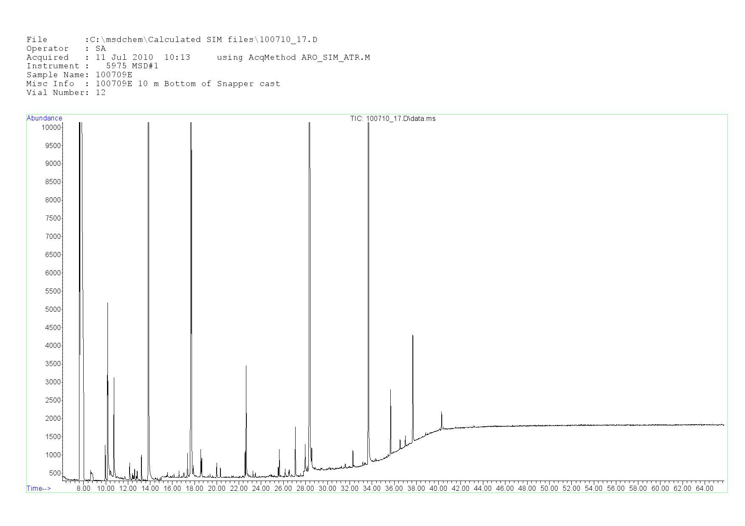The width and height of the screenshot is (745, 526).
Task: Click the peak apex near 22.6 minutes
Action: point(246,367)
